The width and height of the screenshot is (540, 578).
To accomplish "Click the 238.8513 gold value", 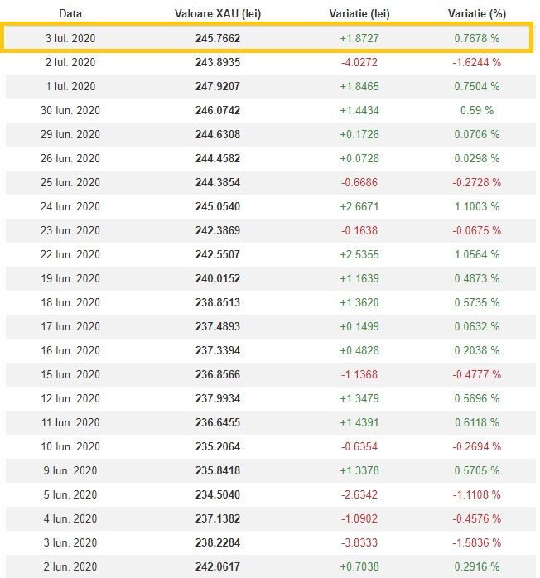I will pos(219,303).
